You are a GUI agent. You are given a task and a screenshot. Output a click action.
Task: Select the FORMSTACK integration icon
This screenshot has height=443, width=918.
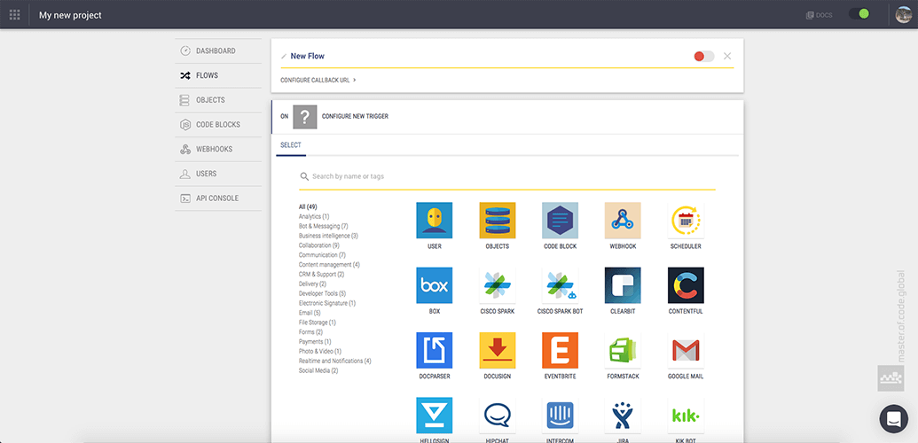(623, 350)
